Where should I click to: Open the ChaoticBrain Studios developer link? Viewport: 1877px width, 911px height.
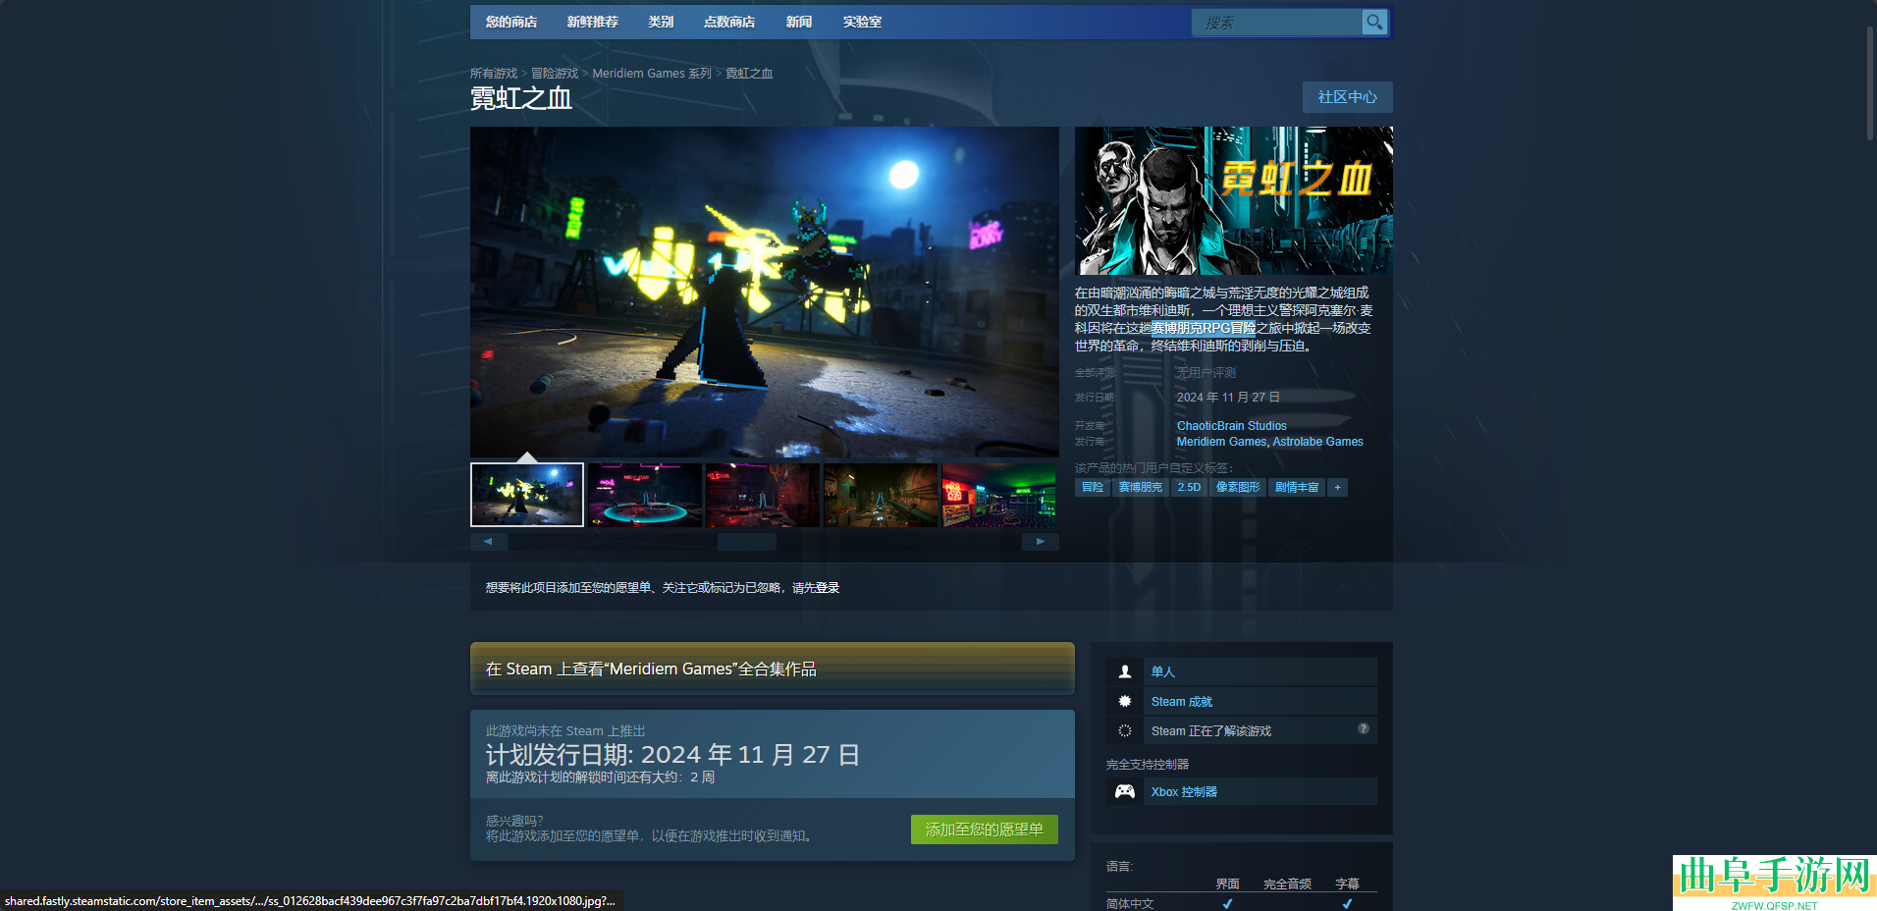[1231, 426]
